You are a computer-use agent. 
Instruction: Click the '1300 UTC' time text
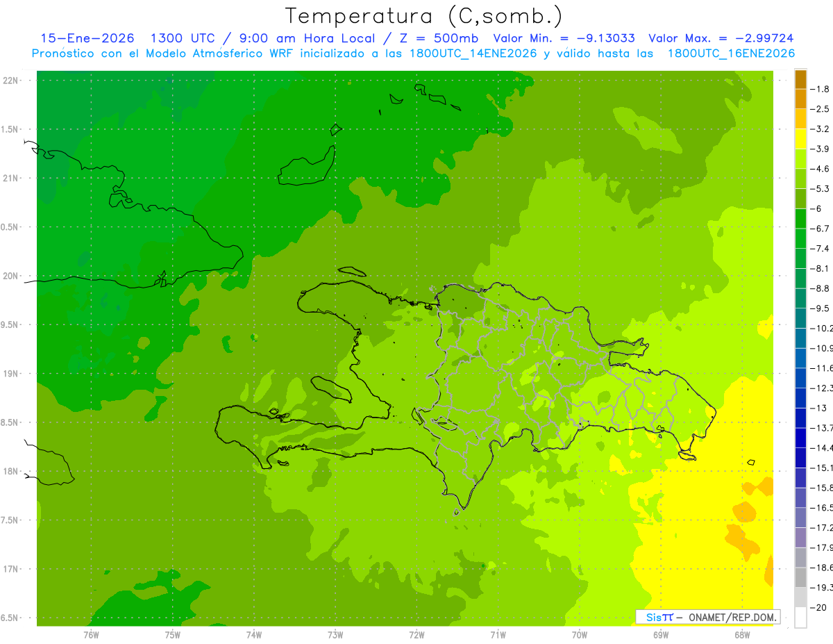[x=183, y=38]
